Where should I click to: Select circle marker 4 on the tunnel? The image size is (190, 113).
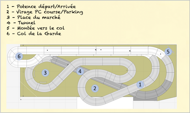(x=80, y=71)
